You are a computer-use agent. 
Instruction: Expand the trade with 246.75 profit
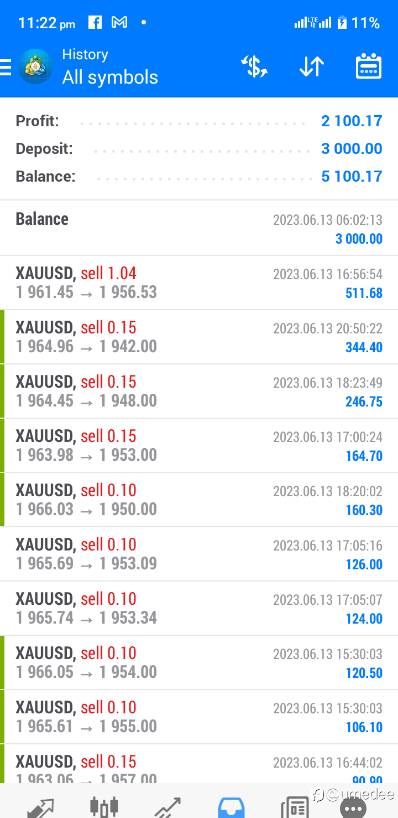coord(199,391)
